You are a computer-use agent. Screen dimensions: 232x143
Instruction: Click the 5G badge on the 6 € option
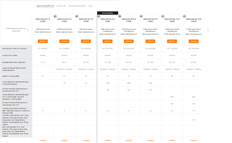click(120, 16)
